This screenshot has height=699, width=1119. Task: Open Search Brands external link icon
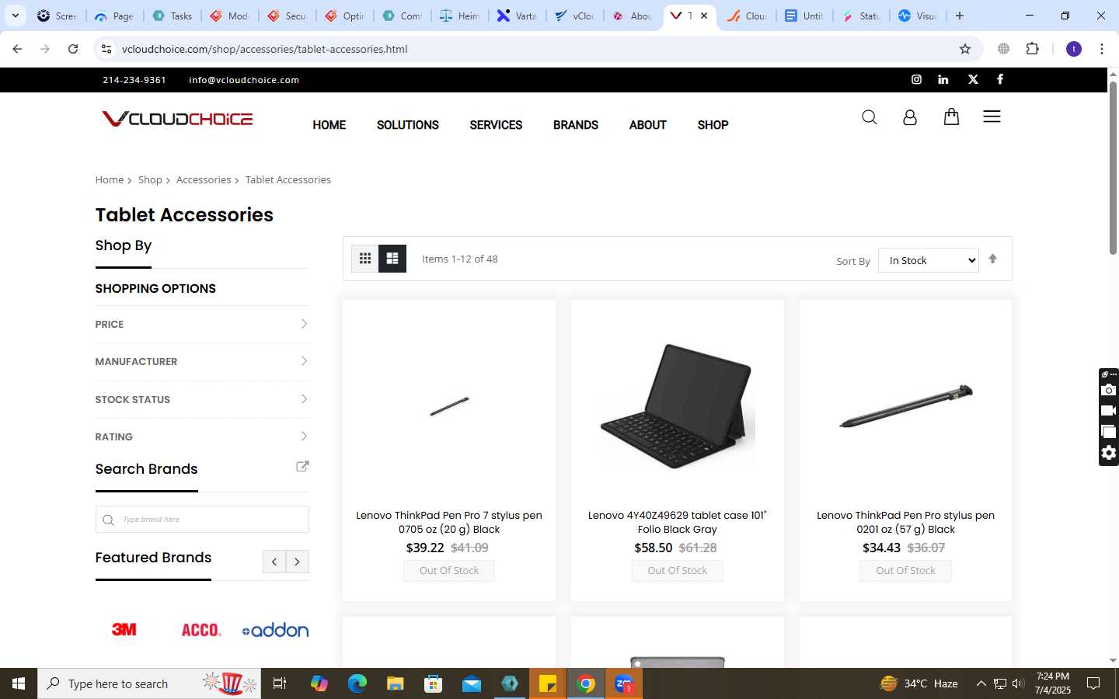point(303,467)
